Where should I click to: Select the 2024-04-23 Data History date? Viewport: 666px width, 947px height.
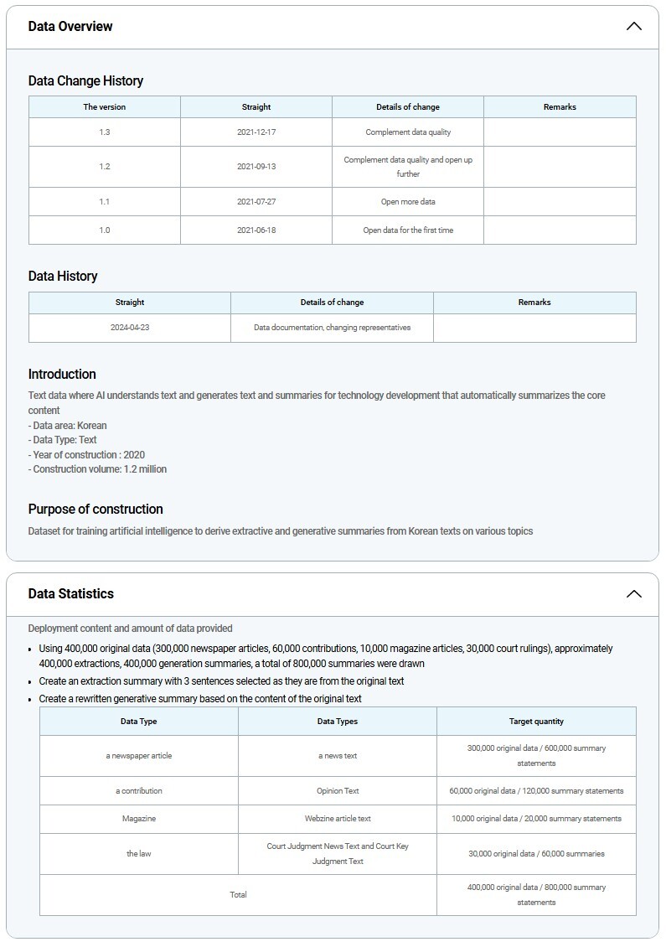[x=130, y=328]
